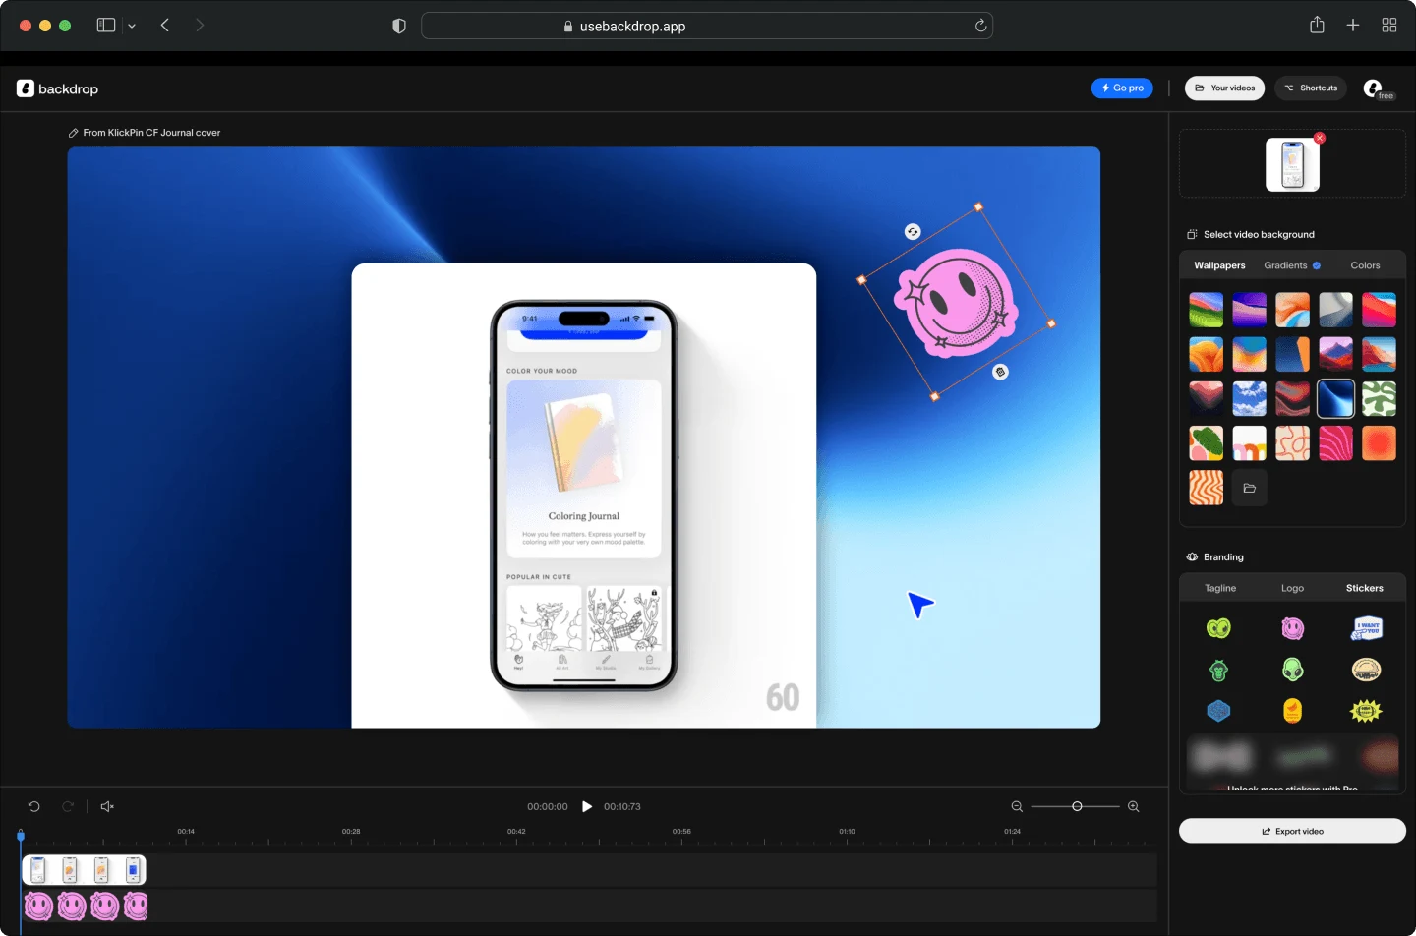Screen dimensions: 1416x936
Task: Click the rotate handle on smiley sticker
Action: (x=913, y=232)
